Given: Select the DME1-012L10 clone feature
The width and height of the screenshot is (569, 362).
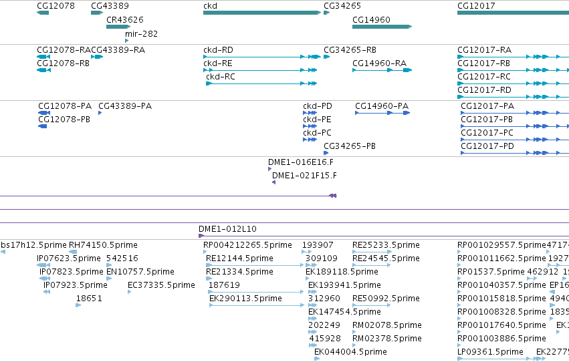Looking at the screenshot, I should [x=227, y=229].
